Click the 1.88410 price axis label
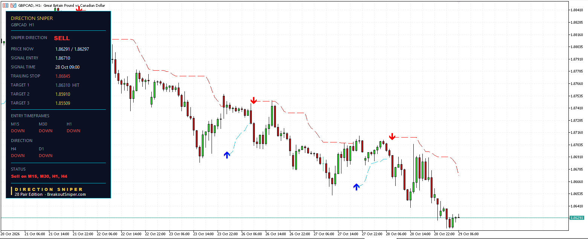 pyautogui.click(x=577, y=10)
